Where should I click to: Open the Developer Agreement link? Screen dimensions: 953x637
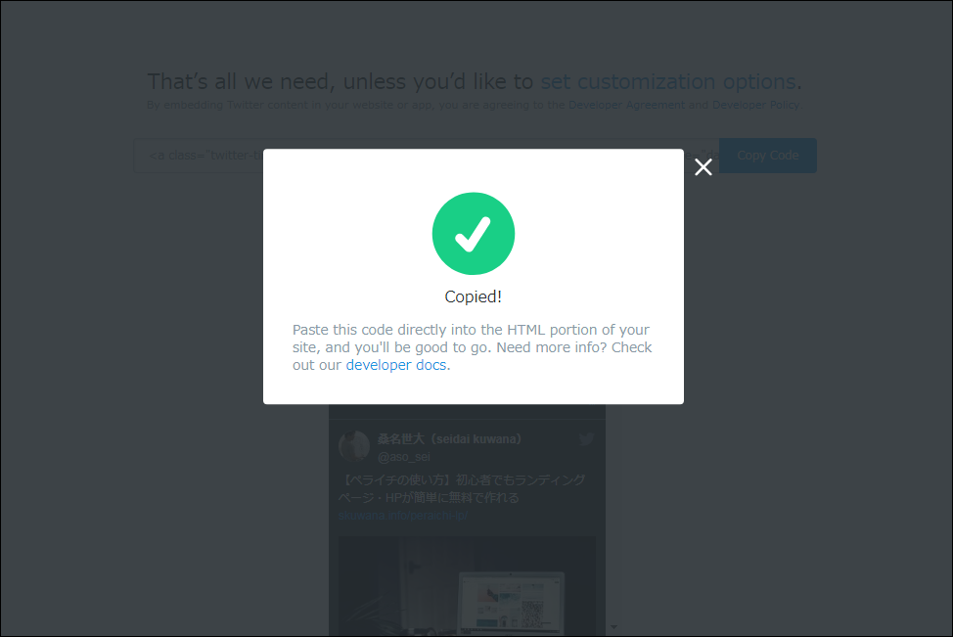(626, 105)
